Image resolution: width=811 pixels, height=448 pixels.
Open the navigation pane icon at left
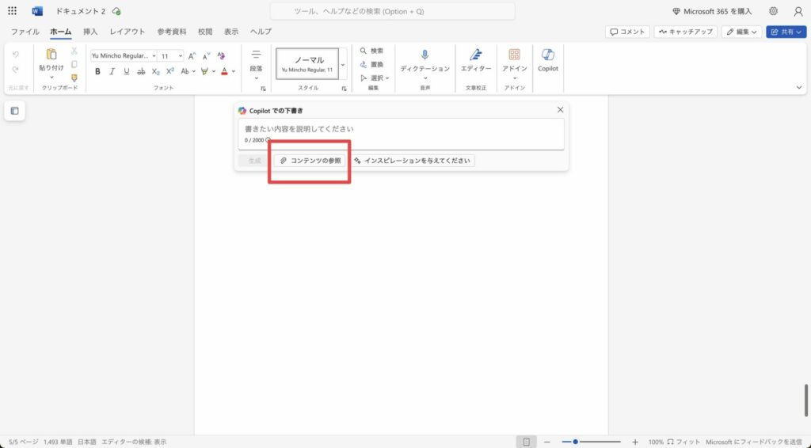(14, 111)
